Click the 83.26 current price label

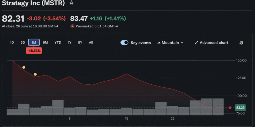(x=240, y=108)
